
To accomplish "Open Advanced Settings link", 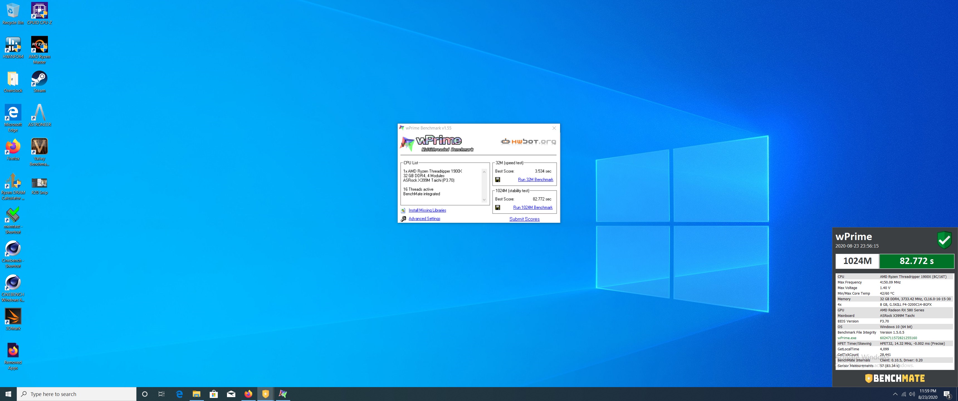I will (x=424, y=219).
